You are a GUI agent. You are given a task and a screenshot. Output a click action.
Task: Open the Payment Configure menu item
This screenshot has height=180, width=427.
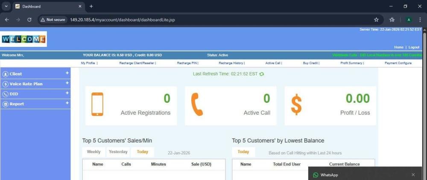coord(398,63)
